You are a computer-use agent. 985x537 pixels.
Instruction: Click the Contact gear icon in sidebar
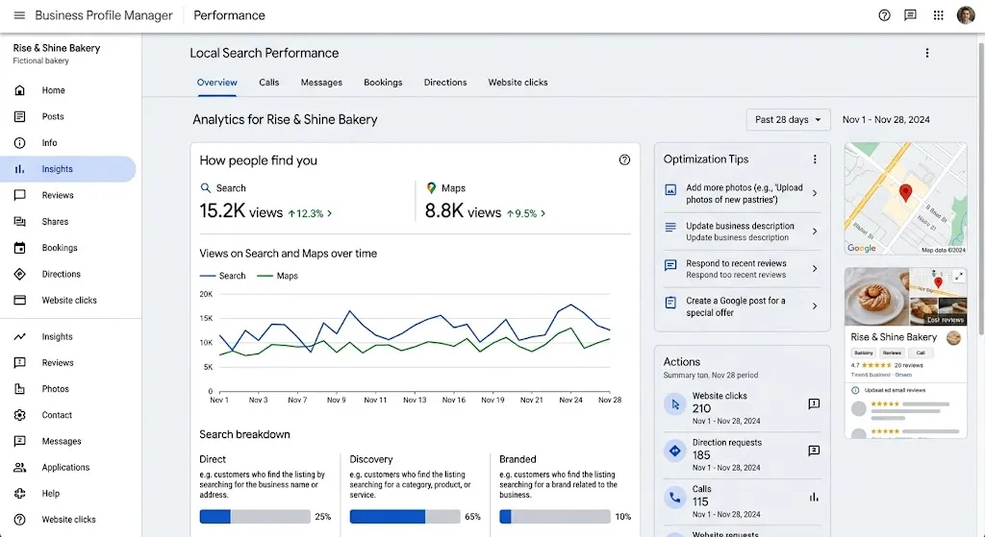click(19, 415)
